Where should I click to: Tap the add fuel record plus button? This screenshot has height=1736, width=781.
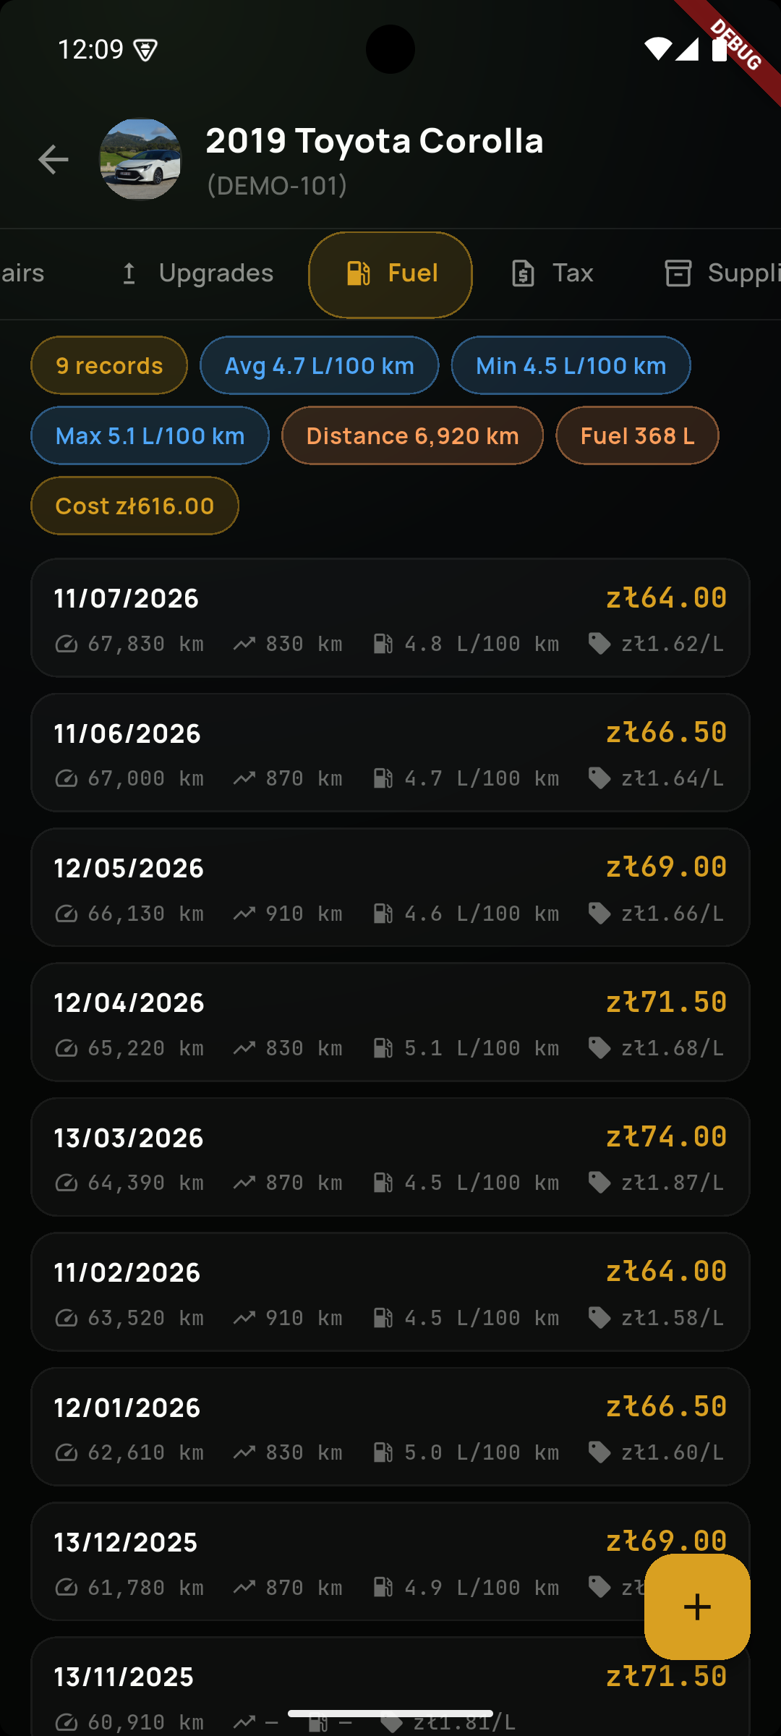(x=697, y=1607)
